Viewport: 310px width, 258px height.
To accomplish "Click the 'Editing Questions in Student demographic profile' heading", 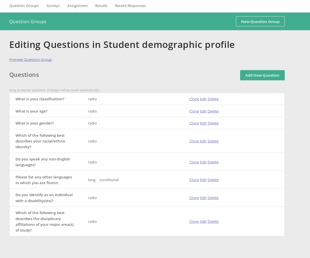I will click(122, 45).
